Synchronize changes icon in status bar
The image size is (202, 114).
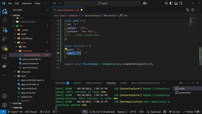[21, 112]
